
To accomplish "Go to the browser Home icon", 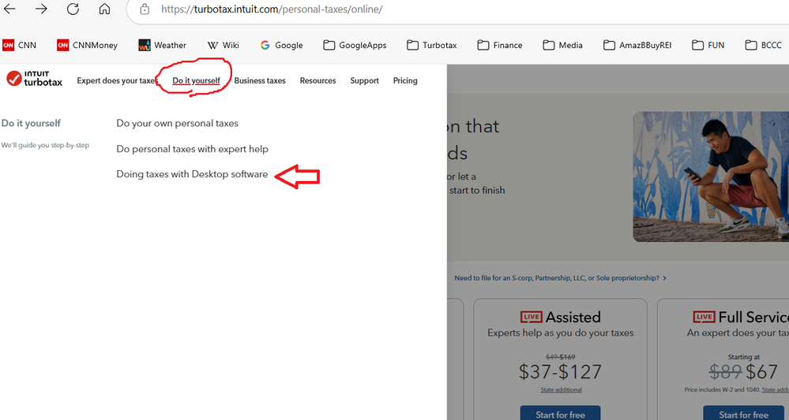I will click(x=105, y=9).
